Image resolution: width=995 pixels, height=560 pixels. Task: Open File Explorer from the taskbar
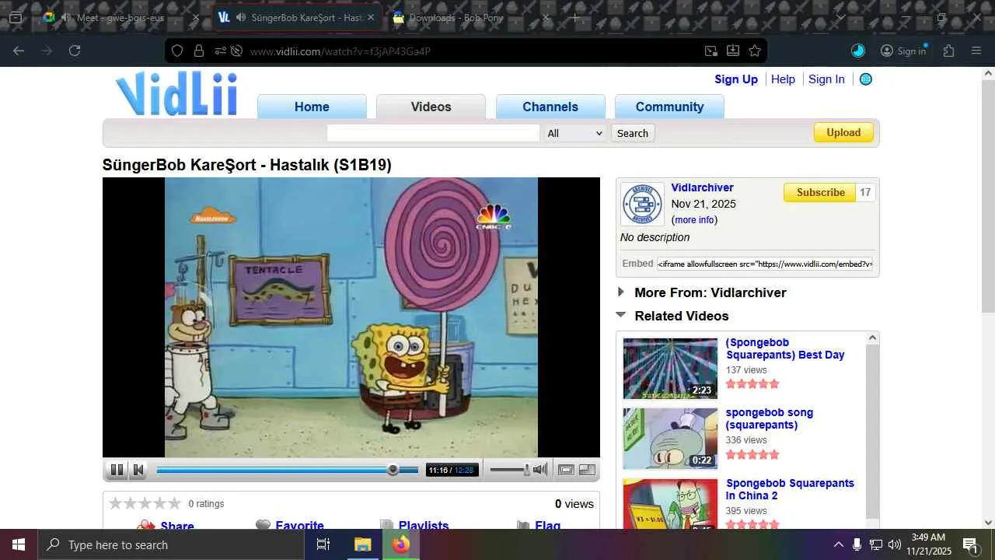point(362,544)
